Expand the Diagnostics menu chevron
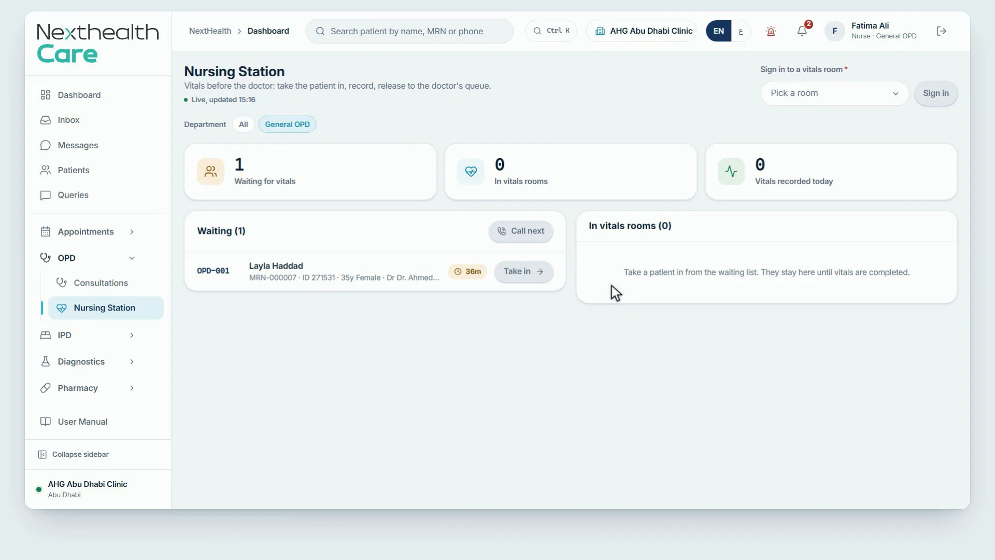This screenshot has width=995, height=560. point(132,362)
